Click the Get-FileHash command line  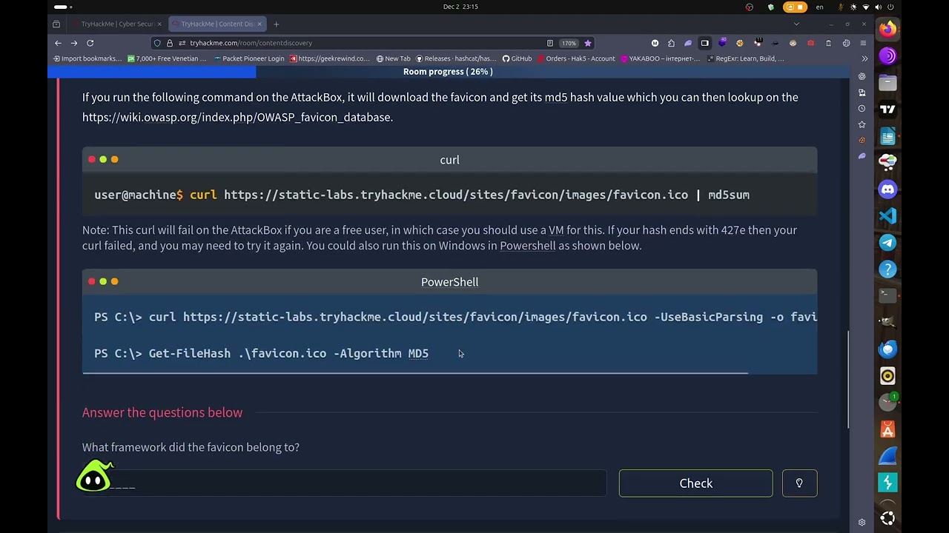pos(261,353)
